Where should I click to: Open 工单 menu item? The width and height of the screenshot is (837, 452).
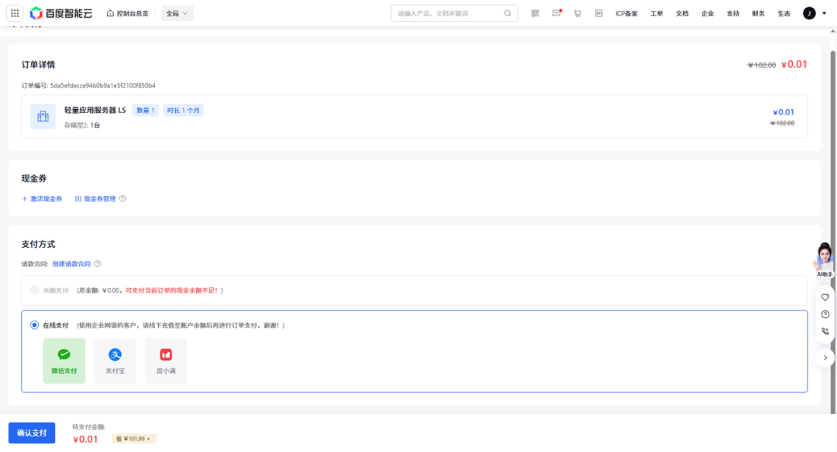(x=656, y=13)
